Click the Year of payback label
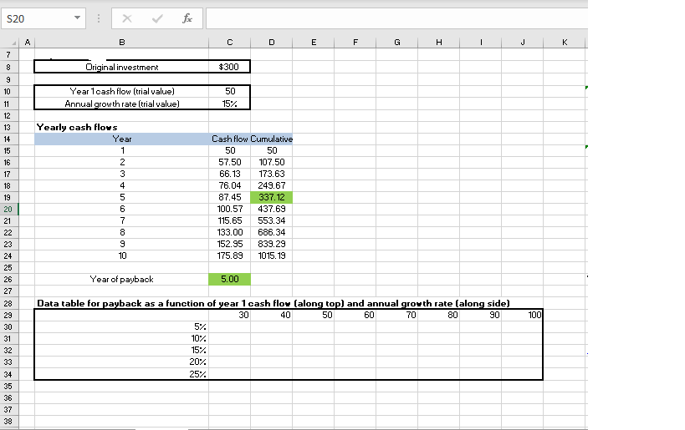The height and width of the screenshot is (430, 685). click(x=122, y=280)
